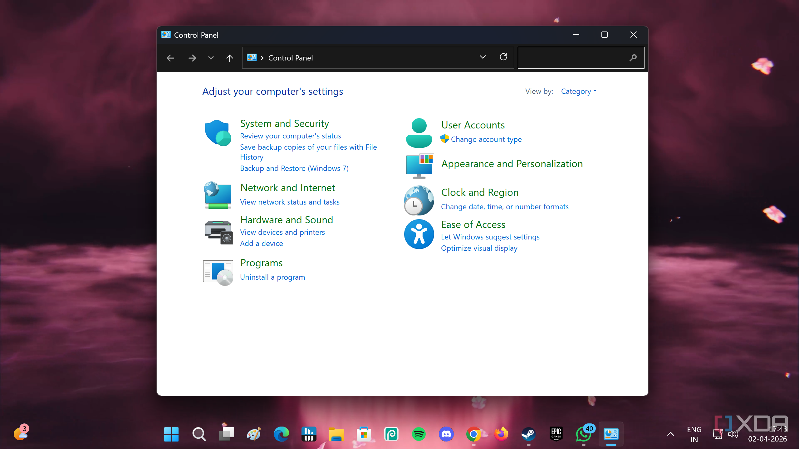This screenshot has width=799, height=449.
Task: Open the Hardware and Sound printer icon
Action: (218, 232)
